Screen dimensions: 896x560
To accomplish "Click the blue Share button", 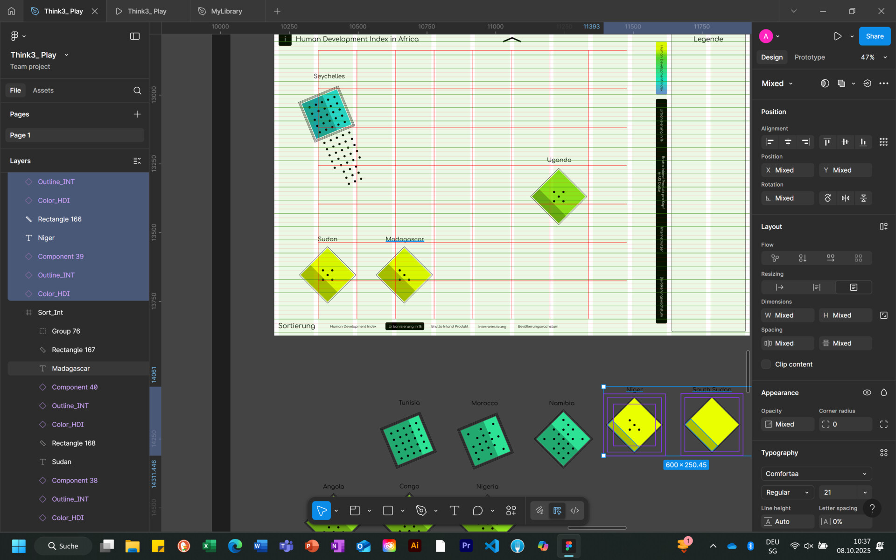I will coord(875,36).
